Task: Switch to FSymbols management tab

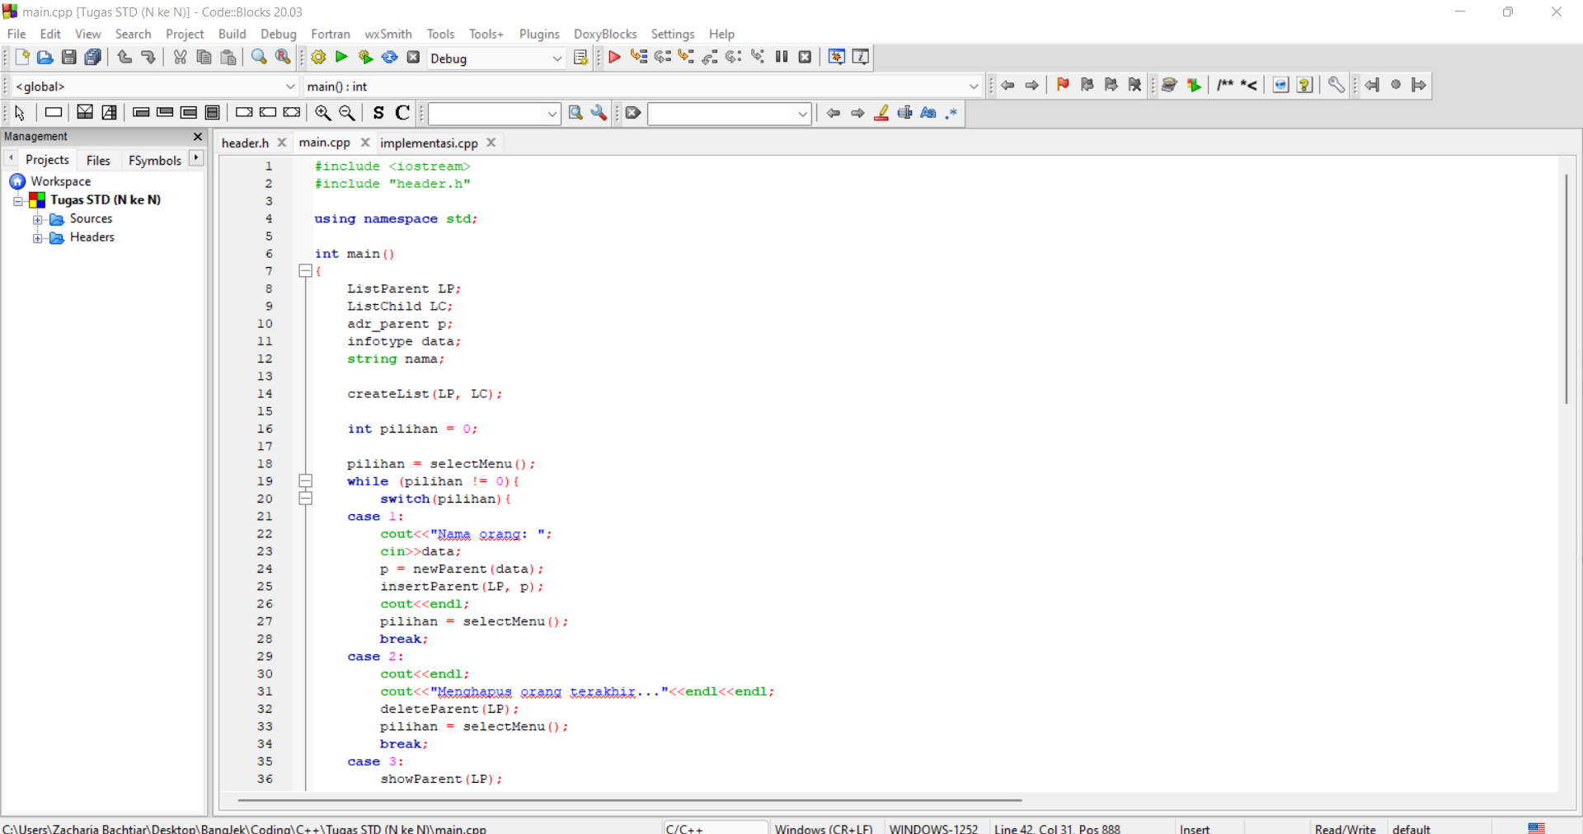Action: click(155, 161)
